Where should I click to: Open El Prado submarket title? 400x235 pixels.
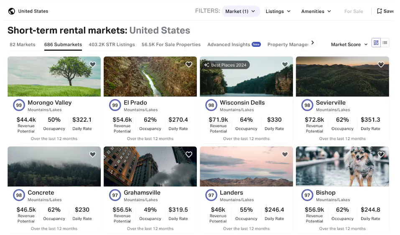pyautogui.click(x=135, y=102)
